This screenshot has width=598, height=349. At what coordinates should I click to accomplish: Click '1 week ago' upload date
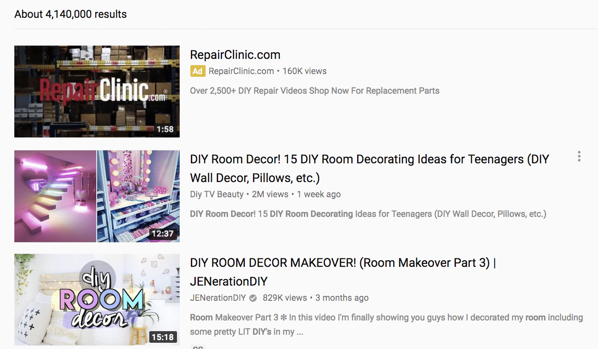point(319,194)
